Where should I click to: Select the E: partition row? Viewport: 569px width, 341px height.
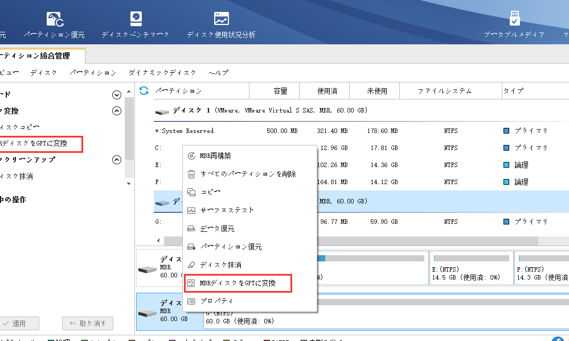tap(362, 165)
